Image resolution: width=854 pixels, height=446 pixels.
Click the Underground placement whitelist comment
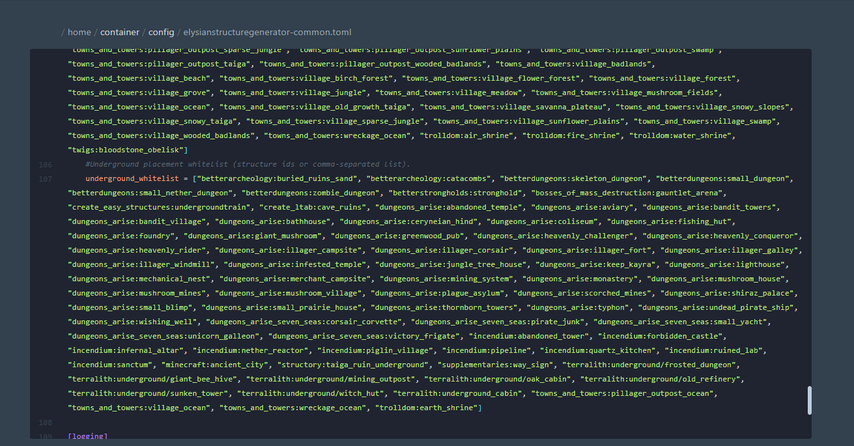coord(248,164)
